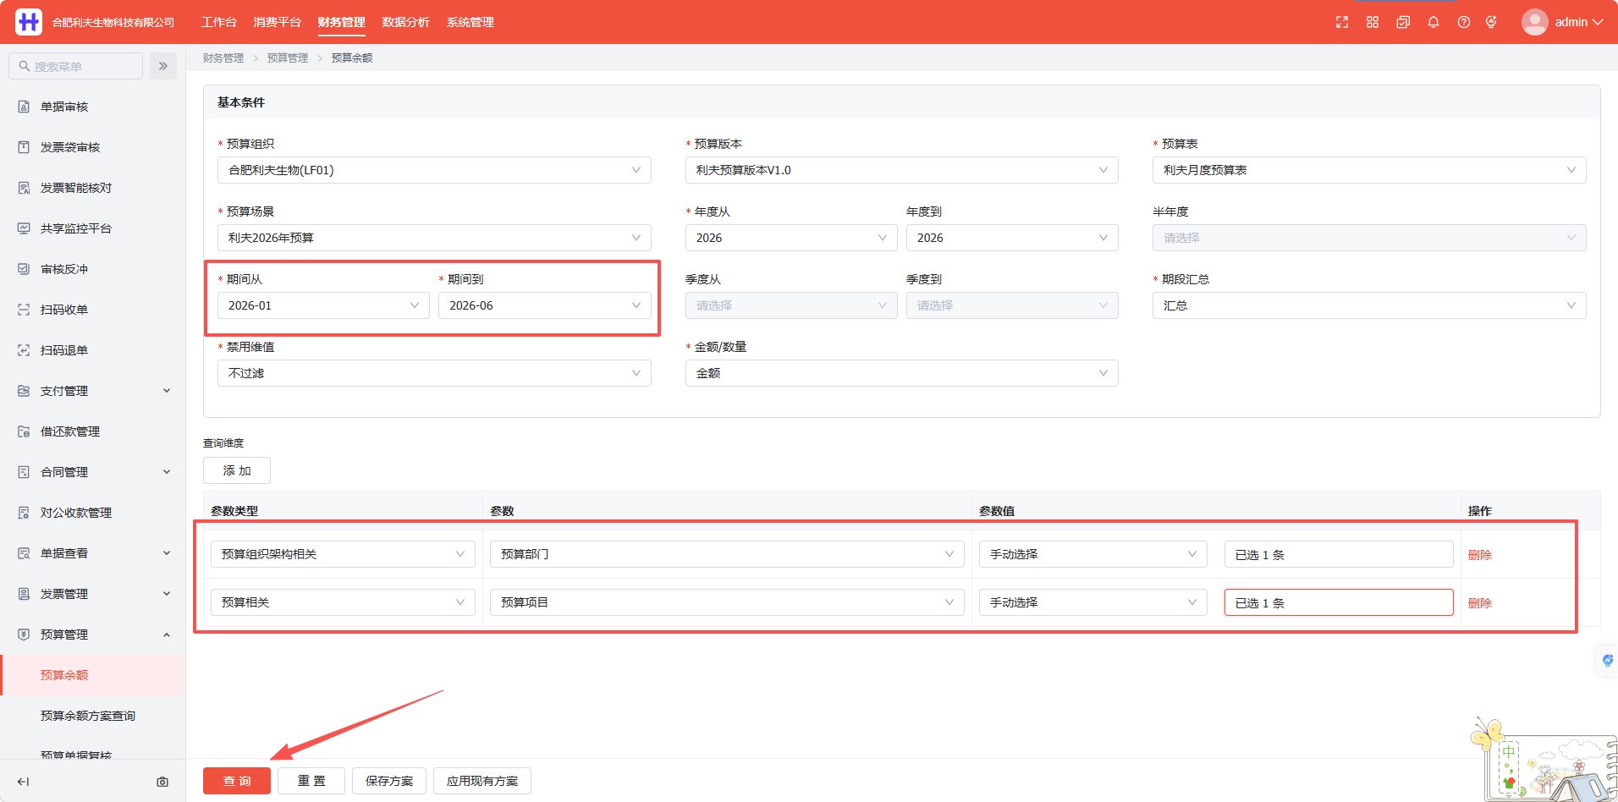Expand 合同管理 sidebar group
Screen dimensions: 1618x802
tap(93, 472)
